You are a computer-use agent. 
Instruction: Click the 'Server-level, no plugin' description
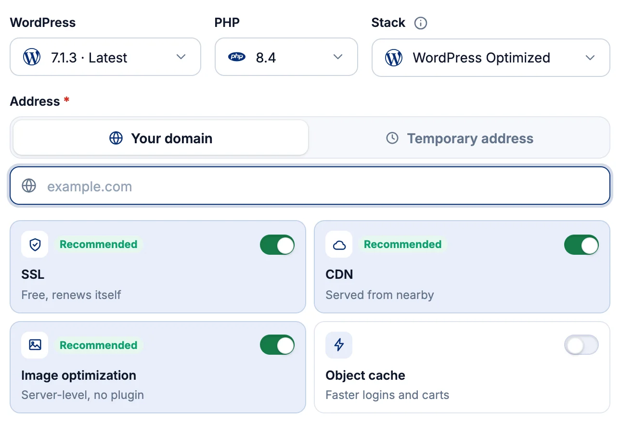tap(83, 395)
